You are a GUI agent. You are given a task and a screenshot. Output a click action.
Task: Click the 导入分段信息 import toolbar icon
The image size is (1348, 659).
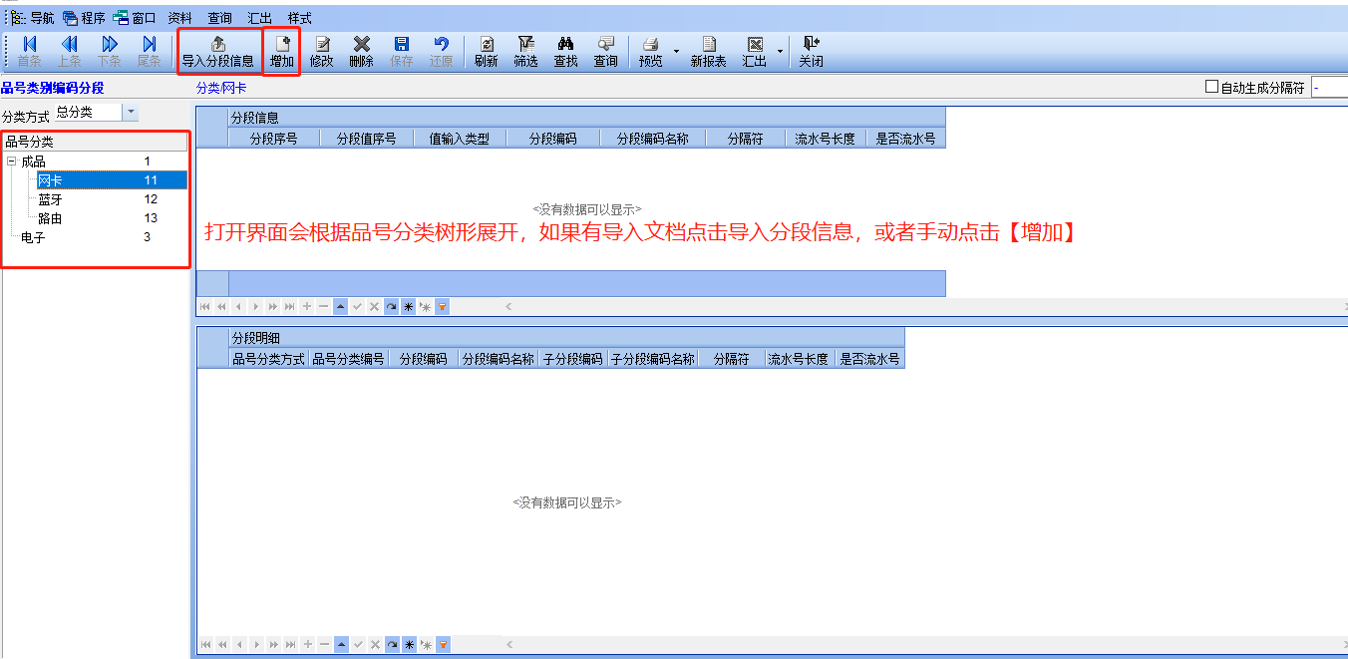[x=218, y=51]
